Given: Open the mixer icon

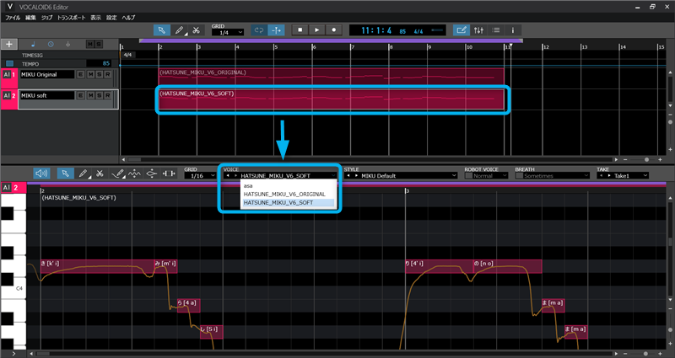Looking at the screenshot, I should pyautogui.click(x=478, y=30).
